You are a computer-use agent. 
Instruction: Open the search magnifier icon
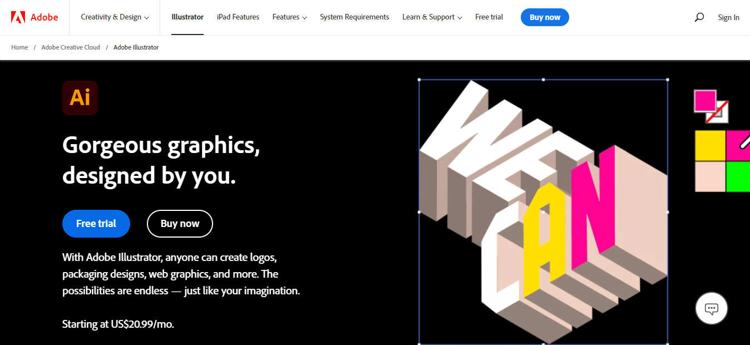click(x=699, y=17)
